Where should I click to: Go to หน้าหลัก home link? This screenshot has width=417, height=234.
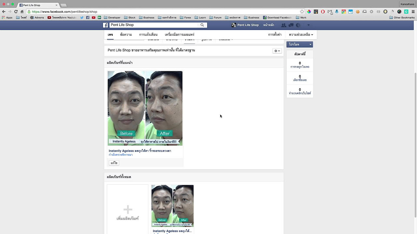point(269,25)
